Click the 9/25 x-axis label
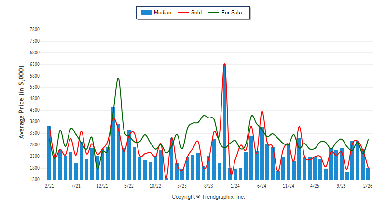The image size is (386, 209). pyautogui.click(x=342, y=185)
